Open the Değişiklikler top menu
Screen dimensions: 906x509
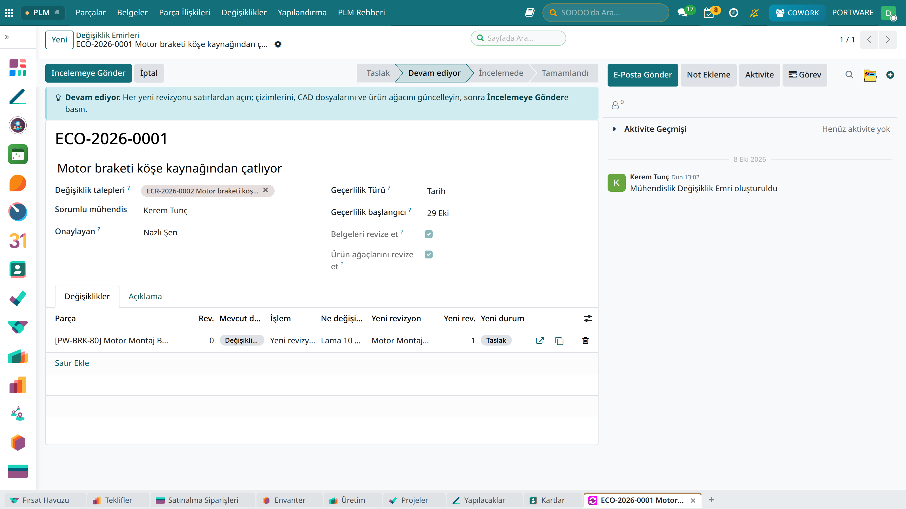tap(244, 13)
